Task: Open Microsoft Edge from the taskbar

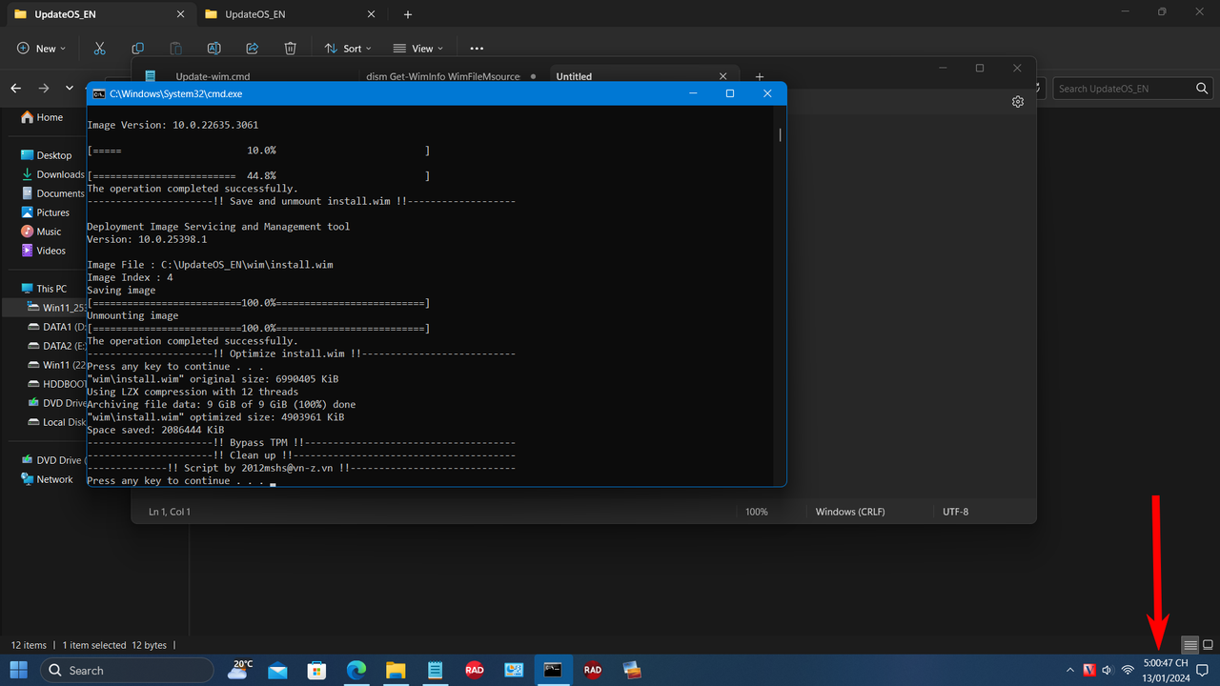Action: coord(356,670)
